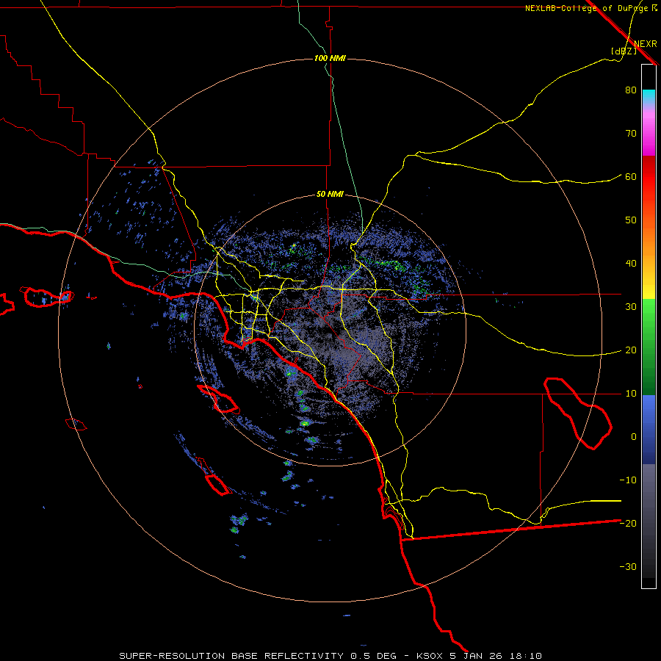Select the 60 value on the dBZ scale
This screenshot has width=661, height=661.
click(631, 177)
